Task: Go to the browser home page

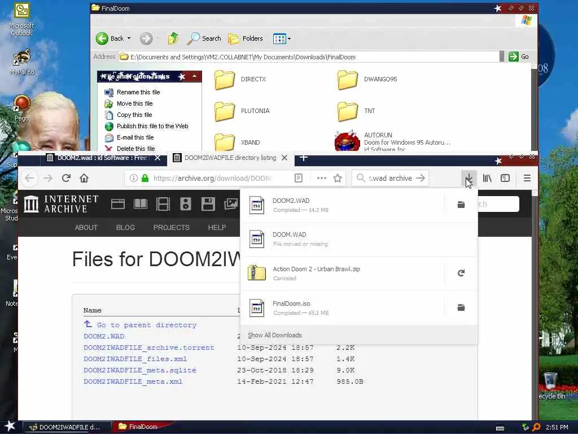Action: [x=84, y=178]
